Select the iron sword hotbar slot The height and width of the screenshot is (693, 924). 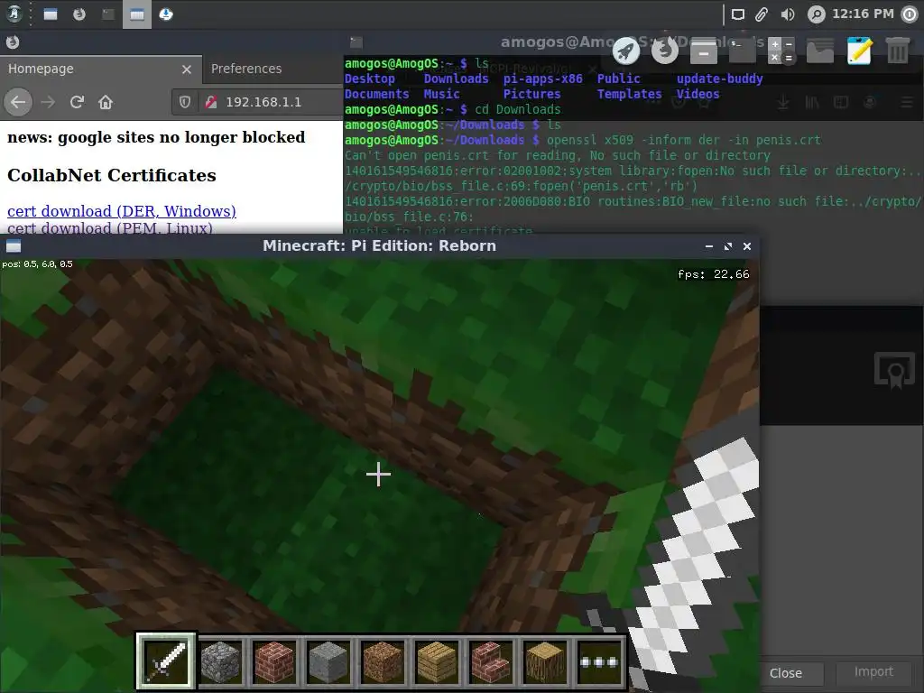click(x=166, y=661)
